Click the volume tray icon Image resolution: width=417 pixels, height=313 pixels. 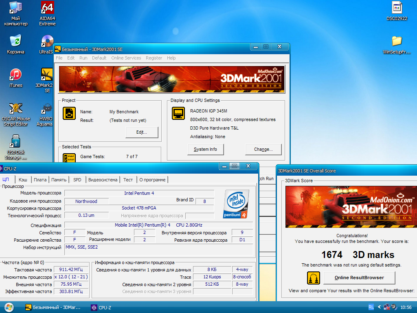(x=394, y=307)
